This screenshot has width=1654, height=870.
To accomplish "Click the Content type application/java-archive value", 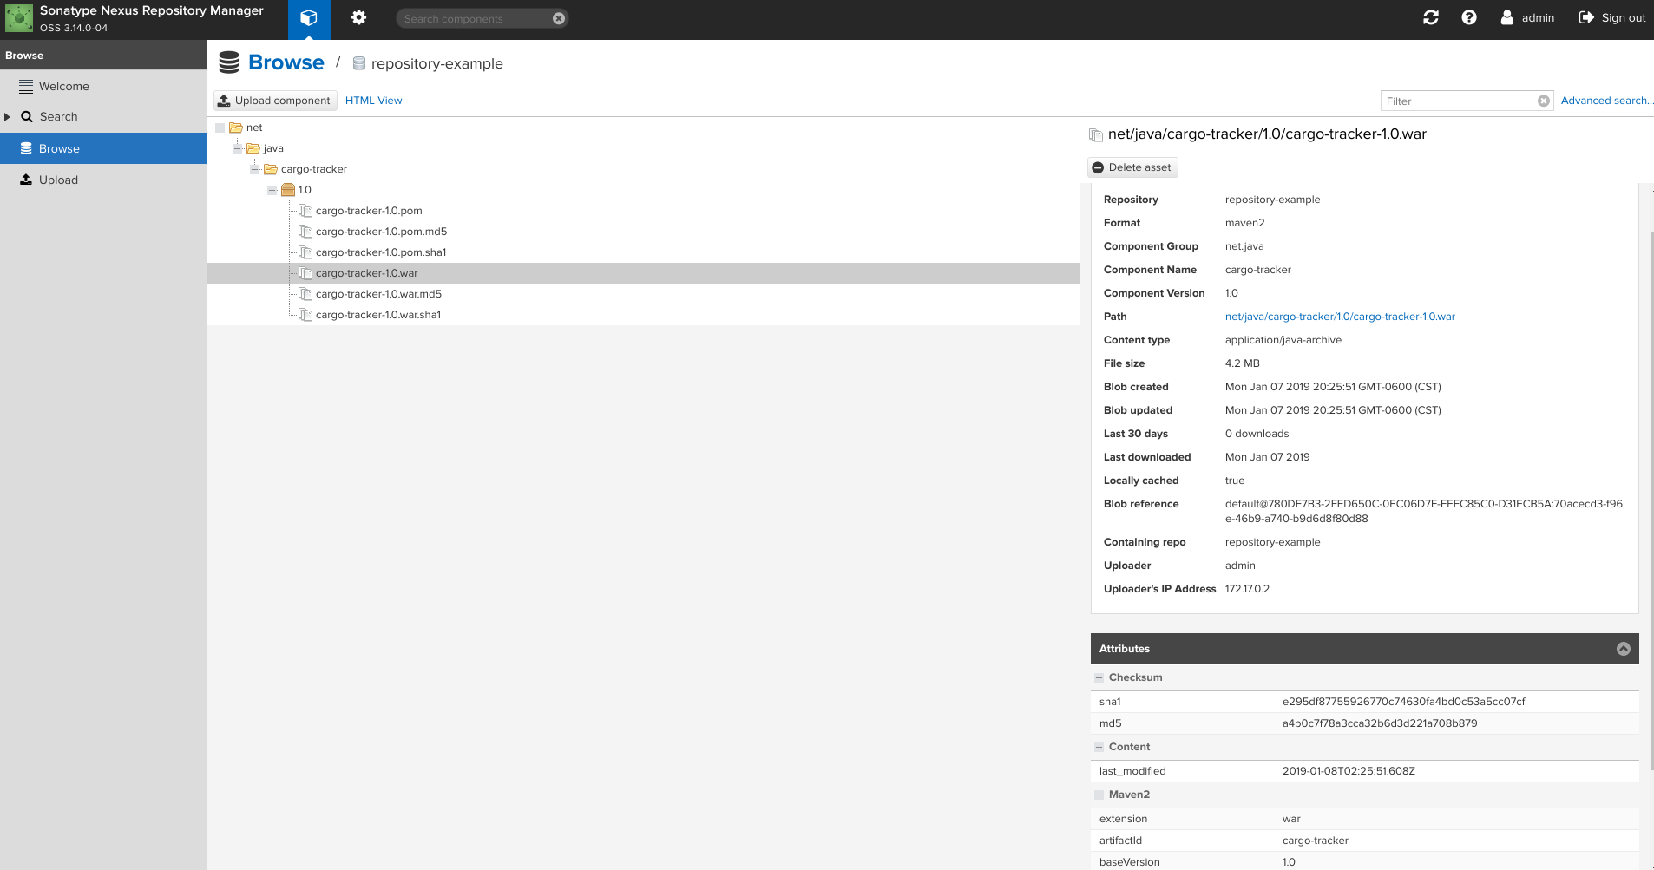I will click(1283, 340).
